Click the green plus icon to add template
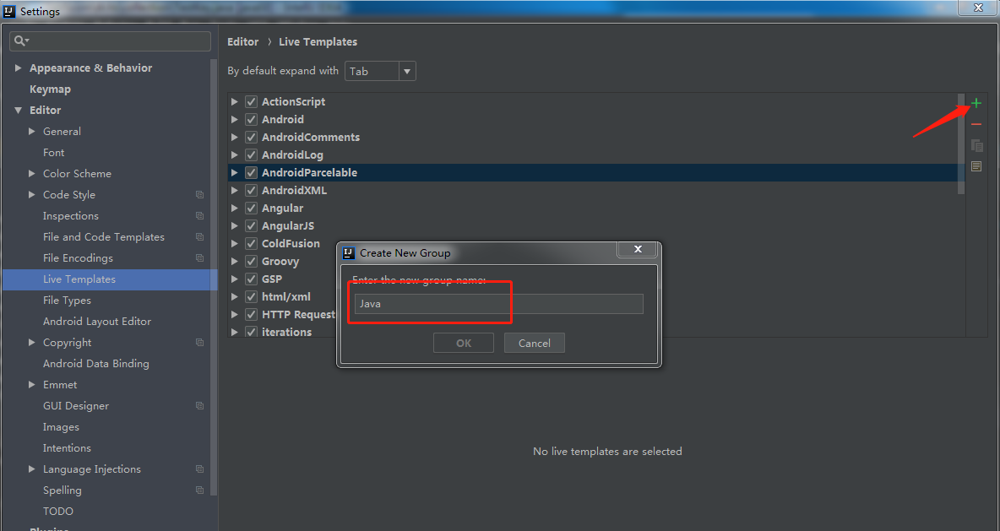This screenshot has height=531, width=1000. point(976,102)
